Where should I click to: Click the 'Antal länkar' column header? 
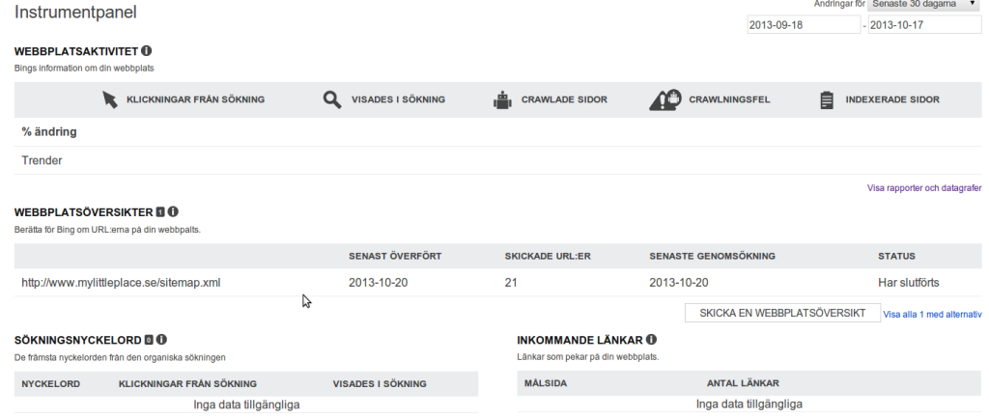(x=743, y=384)
